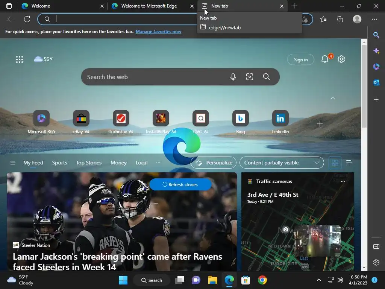Screen dimensions: 385x289
Task: Add a new sidebar app with plus
Action: click(x=376, y=99)
